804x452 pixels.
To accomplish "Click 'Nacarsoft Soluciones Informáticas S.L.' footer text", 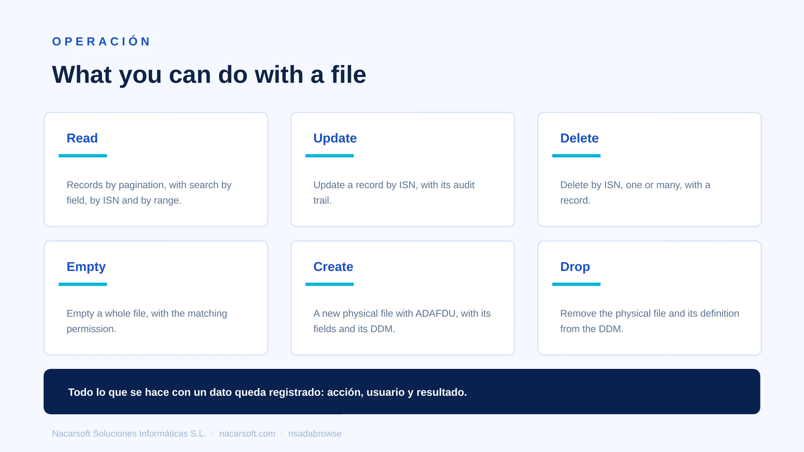I will 129,433.
